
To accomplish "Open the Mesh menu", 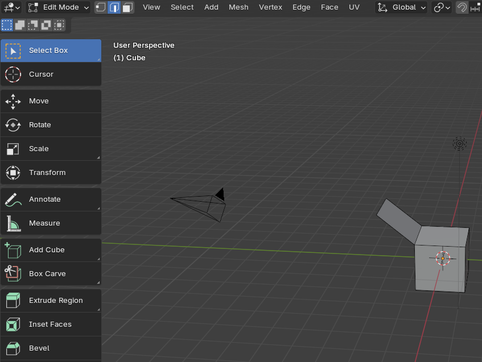I will tap(238, 7).
